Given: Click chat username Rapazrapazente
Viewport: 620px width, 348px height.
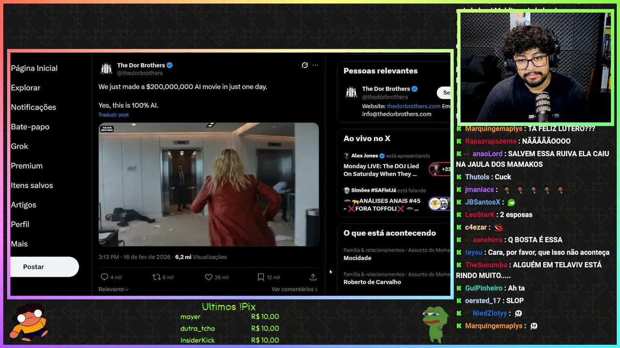Looking at the screenshot, I should coord(491,141).
